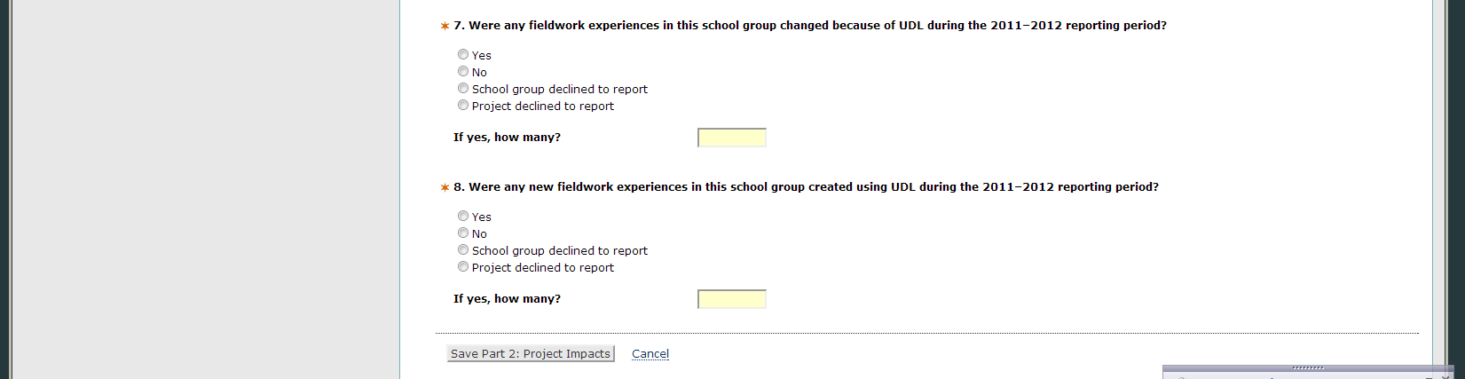This screenshot has height=379, width=1465.
Task: Click the 'how many' field under question 8
Action: (732, 299)
